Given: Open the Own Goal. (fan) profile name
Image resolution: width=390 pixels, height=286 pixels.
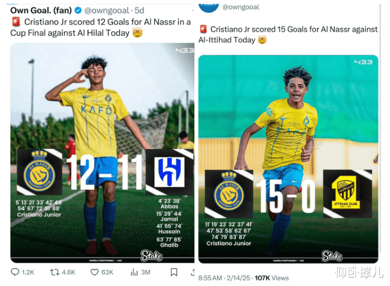Looking at the screenshot, I should coord(41,10).
